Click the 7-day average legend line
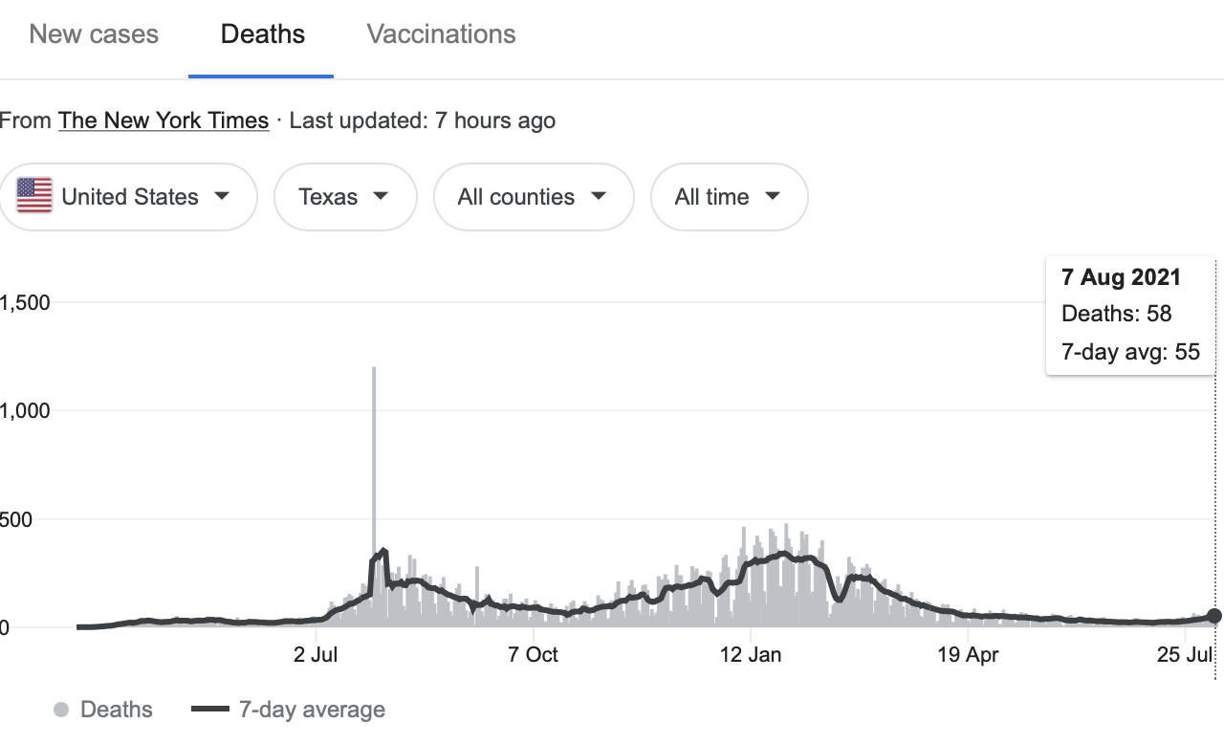The width and height of the screenshot is (1224, 744). [x=210, y=710]
